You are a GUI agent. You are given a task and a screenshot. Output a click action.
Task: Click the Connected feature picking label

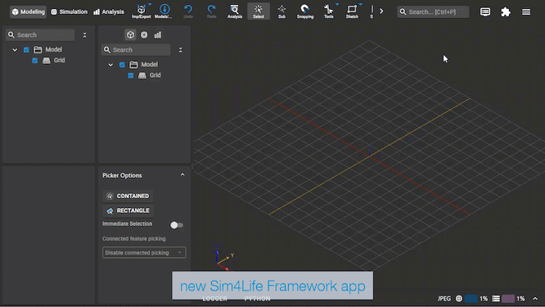134,239
